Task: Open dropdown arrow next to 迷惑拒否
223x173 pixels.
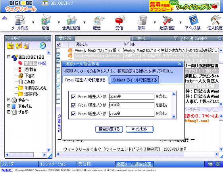Action: (181, 23)
